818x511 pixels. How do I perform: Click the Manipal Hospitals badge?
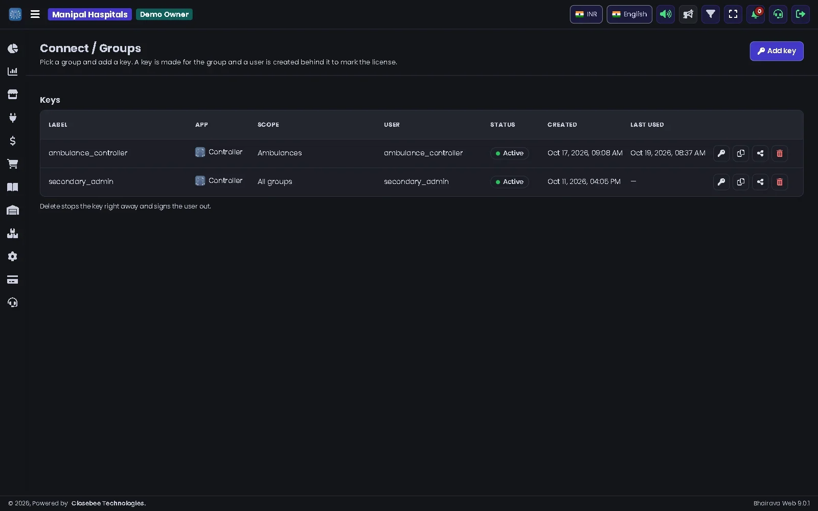pyautogui.click(x=90, y=14)
